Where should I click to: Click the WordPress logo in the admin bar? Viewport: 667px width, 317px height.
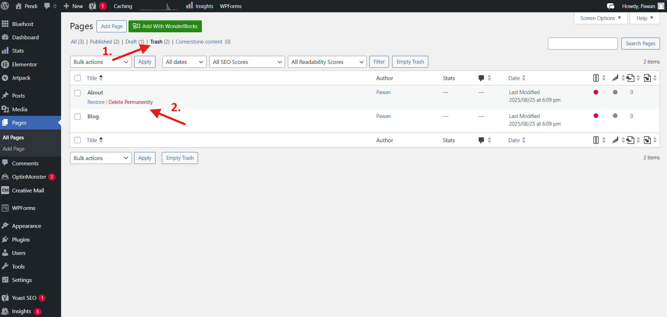pos(5,6)
